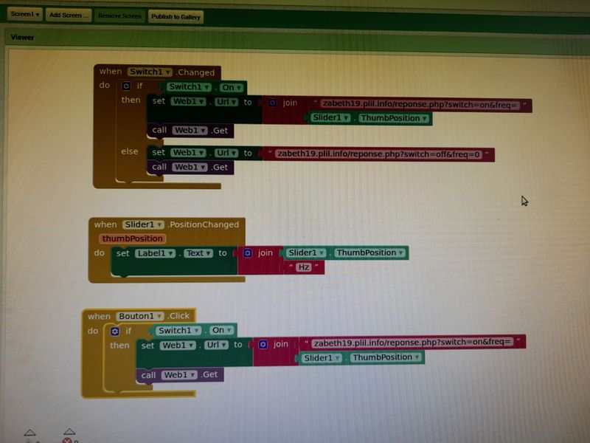Select the orange thumbPosition parameter
This screenshot has width=590, height=443.
[132, 238]
